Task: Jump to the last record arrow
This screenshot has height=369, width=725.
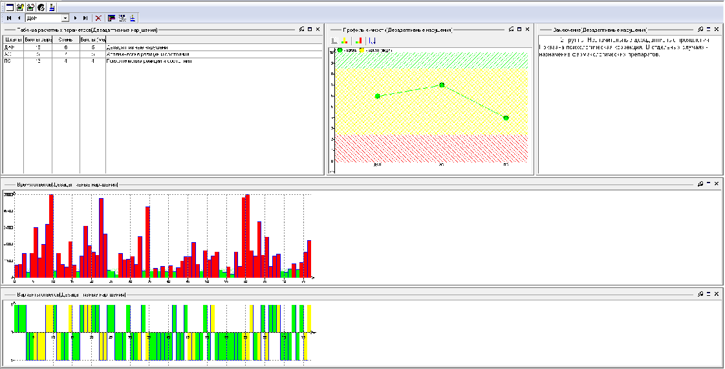Action: click(85, 18)
